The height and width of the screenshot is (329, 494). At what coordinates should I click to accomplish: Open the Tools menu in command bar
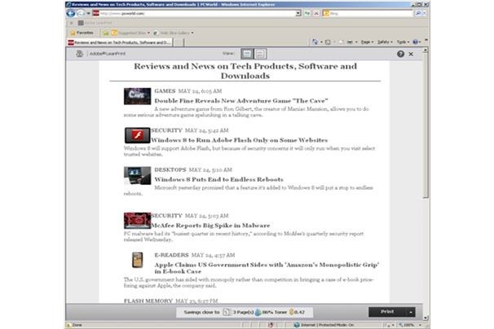coord(403,42)
